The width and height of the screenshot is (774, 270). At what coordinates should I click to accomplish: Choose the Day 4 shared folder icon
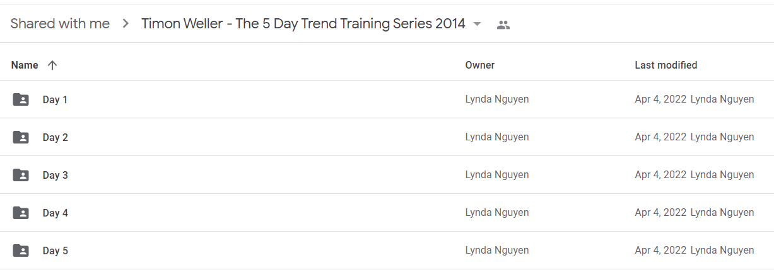tap(21, 213)
